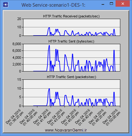Click the 'HTTP.Traffic Sent (packets/sec)' graph title
Image resolution: width=132 pixels, height=136 pixels.
[72, 77]
